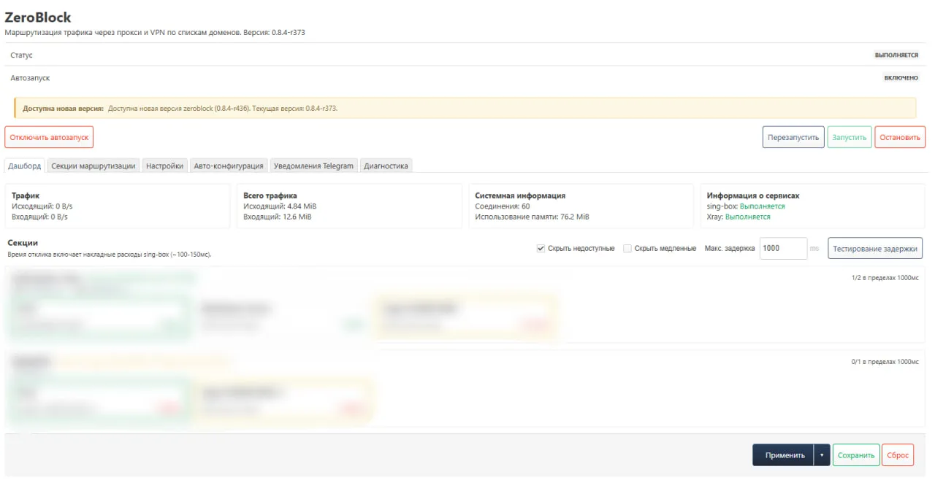Click 1/2 в пределах 1000мс label
This screenshot has width=935, height=480.
(x=884, y=278)
